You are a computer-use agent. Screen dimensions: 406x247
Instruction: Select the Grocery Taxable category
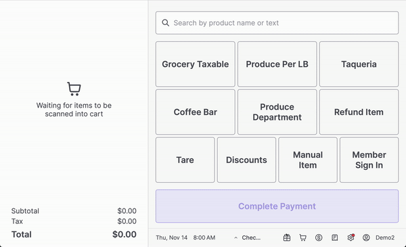[x=196, y=64]
